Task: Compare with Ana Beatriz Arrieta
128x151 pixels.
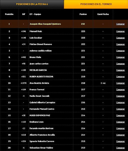Action: pyautogui.click(x=120, y=83)
